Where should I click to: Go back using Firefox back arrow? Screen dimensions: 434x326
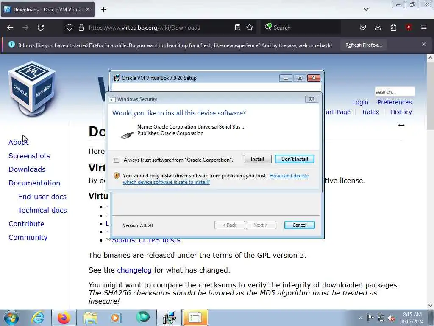pyautogui.click(x=10, y=28)
